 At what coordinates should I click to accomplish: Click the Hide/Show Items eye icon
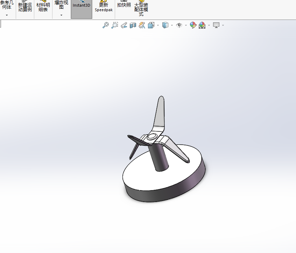(x=179, y=25)
